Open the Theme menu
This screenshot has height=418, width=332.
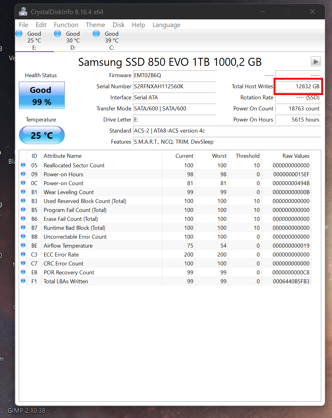(95, 25)
